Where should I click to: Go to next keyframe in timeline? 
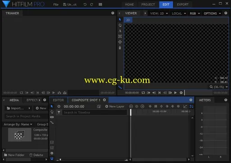(x=142, y=106)
